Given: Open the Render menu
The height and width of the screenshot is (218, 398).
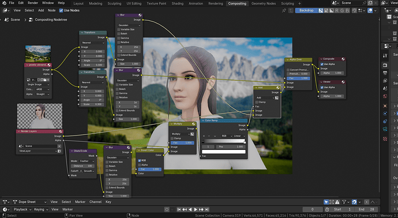Looking at the screenshot, I should pos(33,3).
